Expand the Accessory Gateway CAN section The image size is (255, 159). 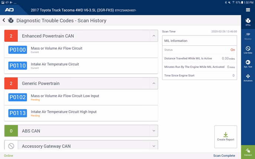[153, 146]
